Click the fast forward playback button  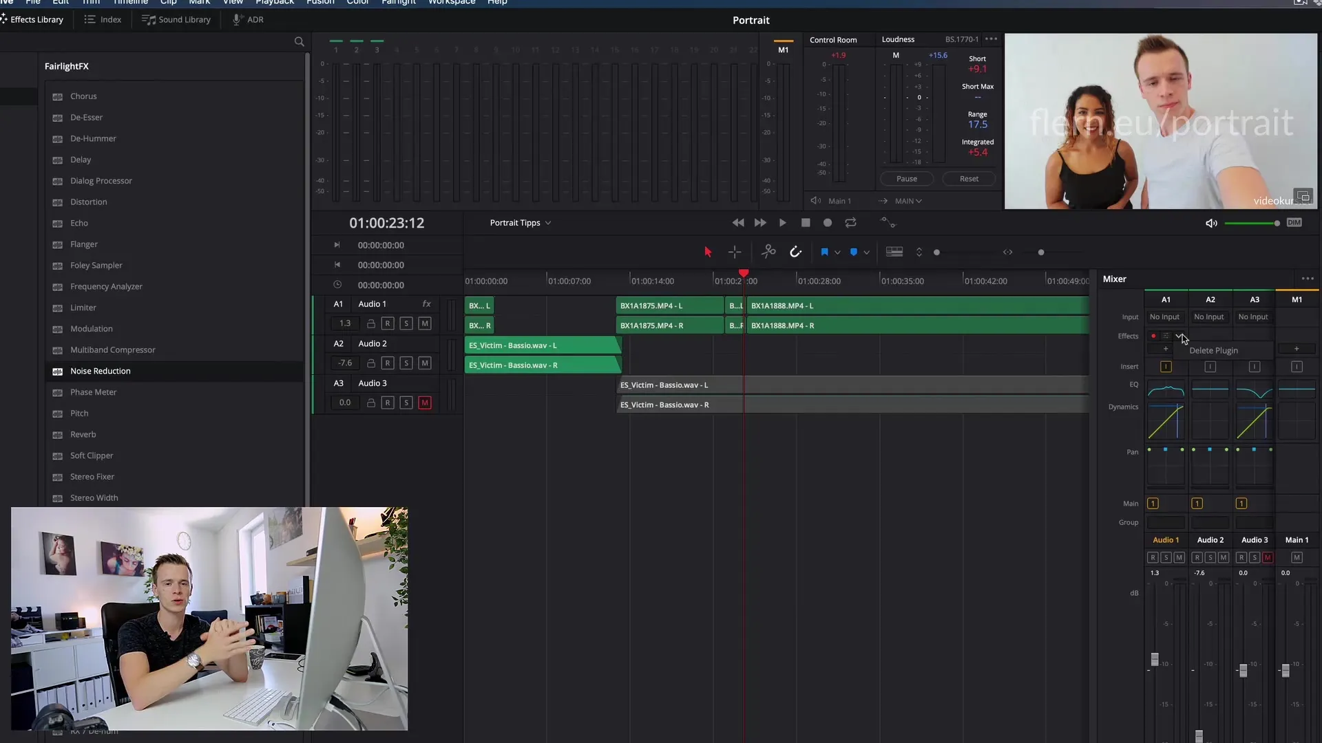tap(760, 223)
